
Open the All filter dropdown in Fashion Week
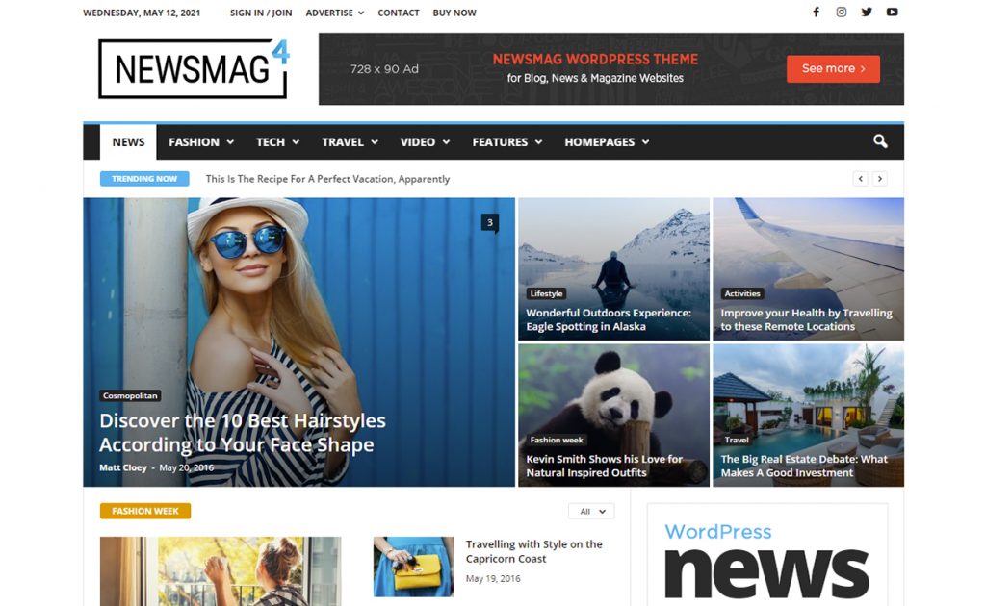pyautogui.click(x=590, y=511)
